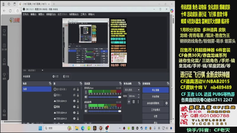Adjust the 麦克风/Aux volume slider
The image size is (237, 133).
(105, 97)
